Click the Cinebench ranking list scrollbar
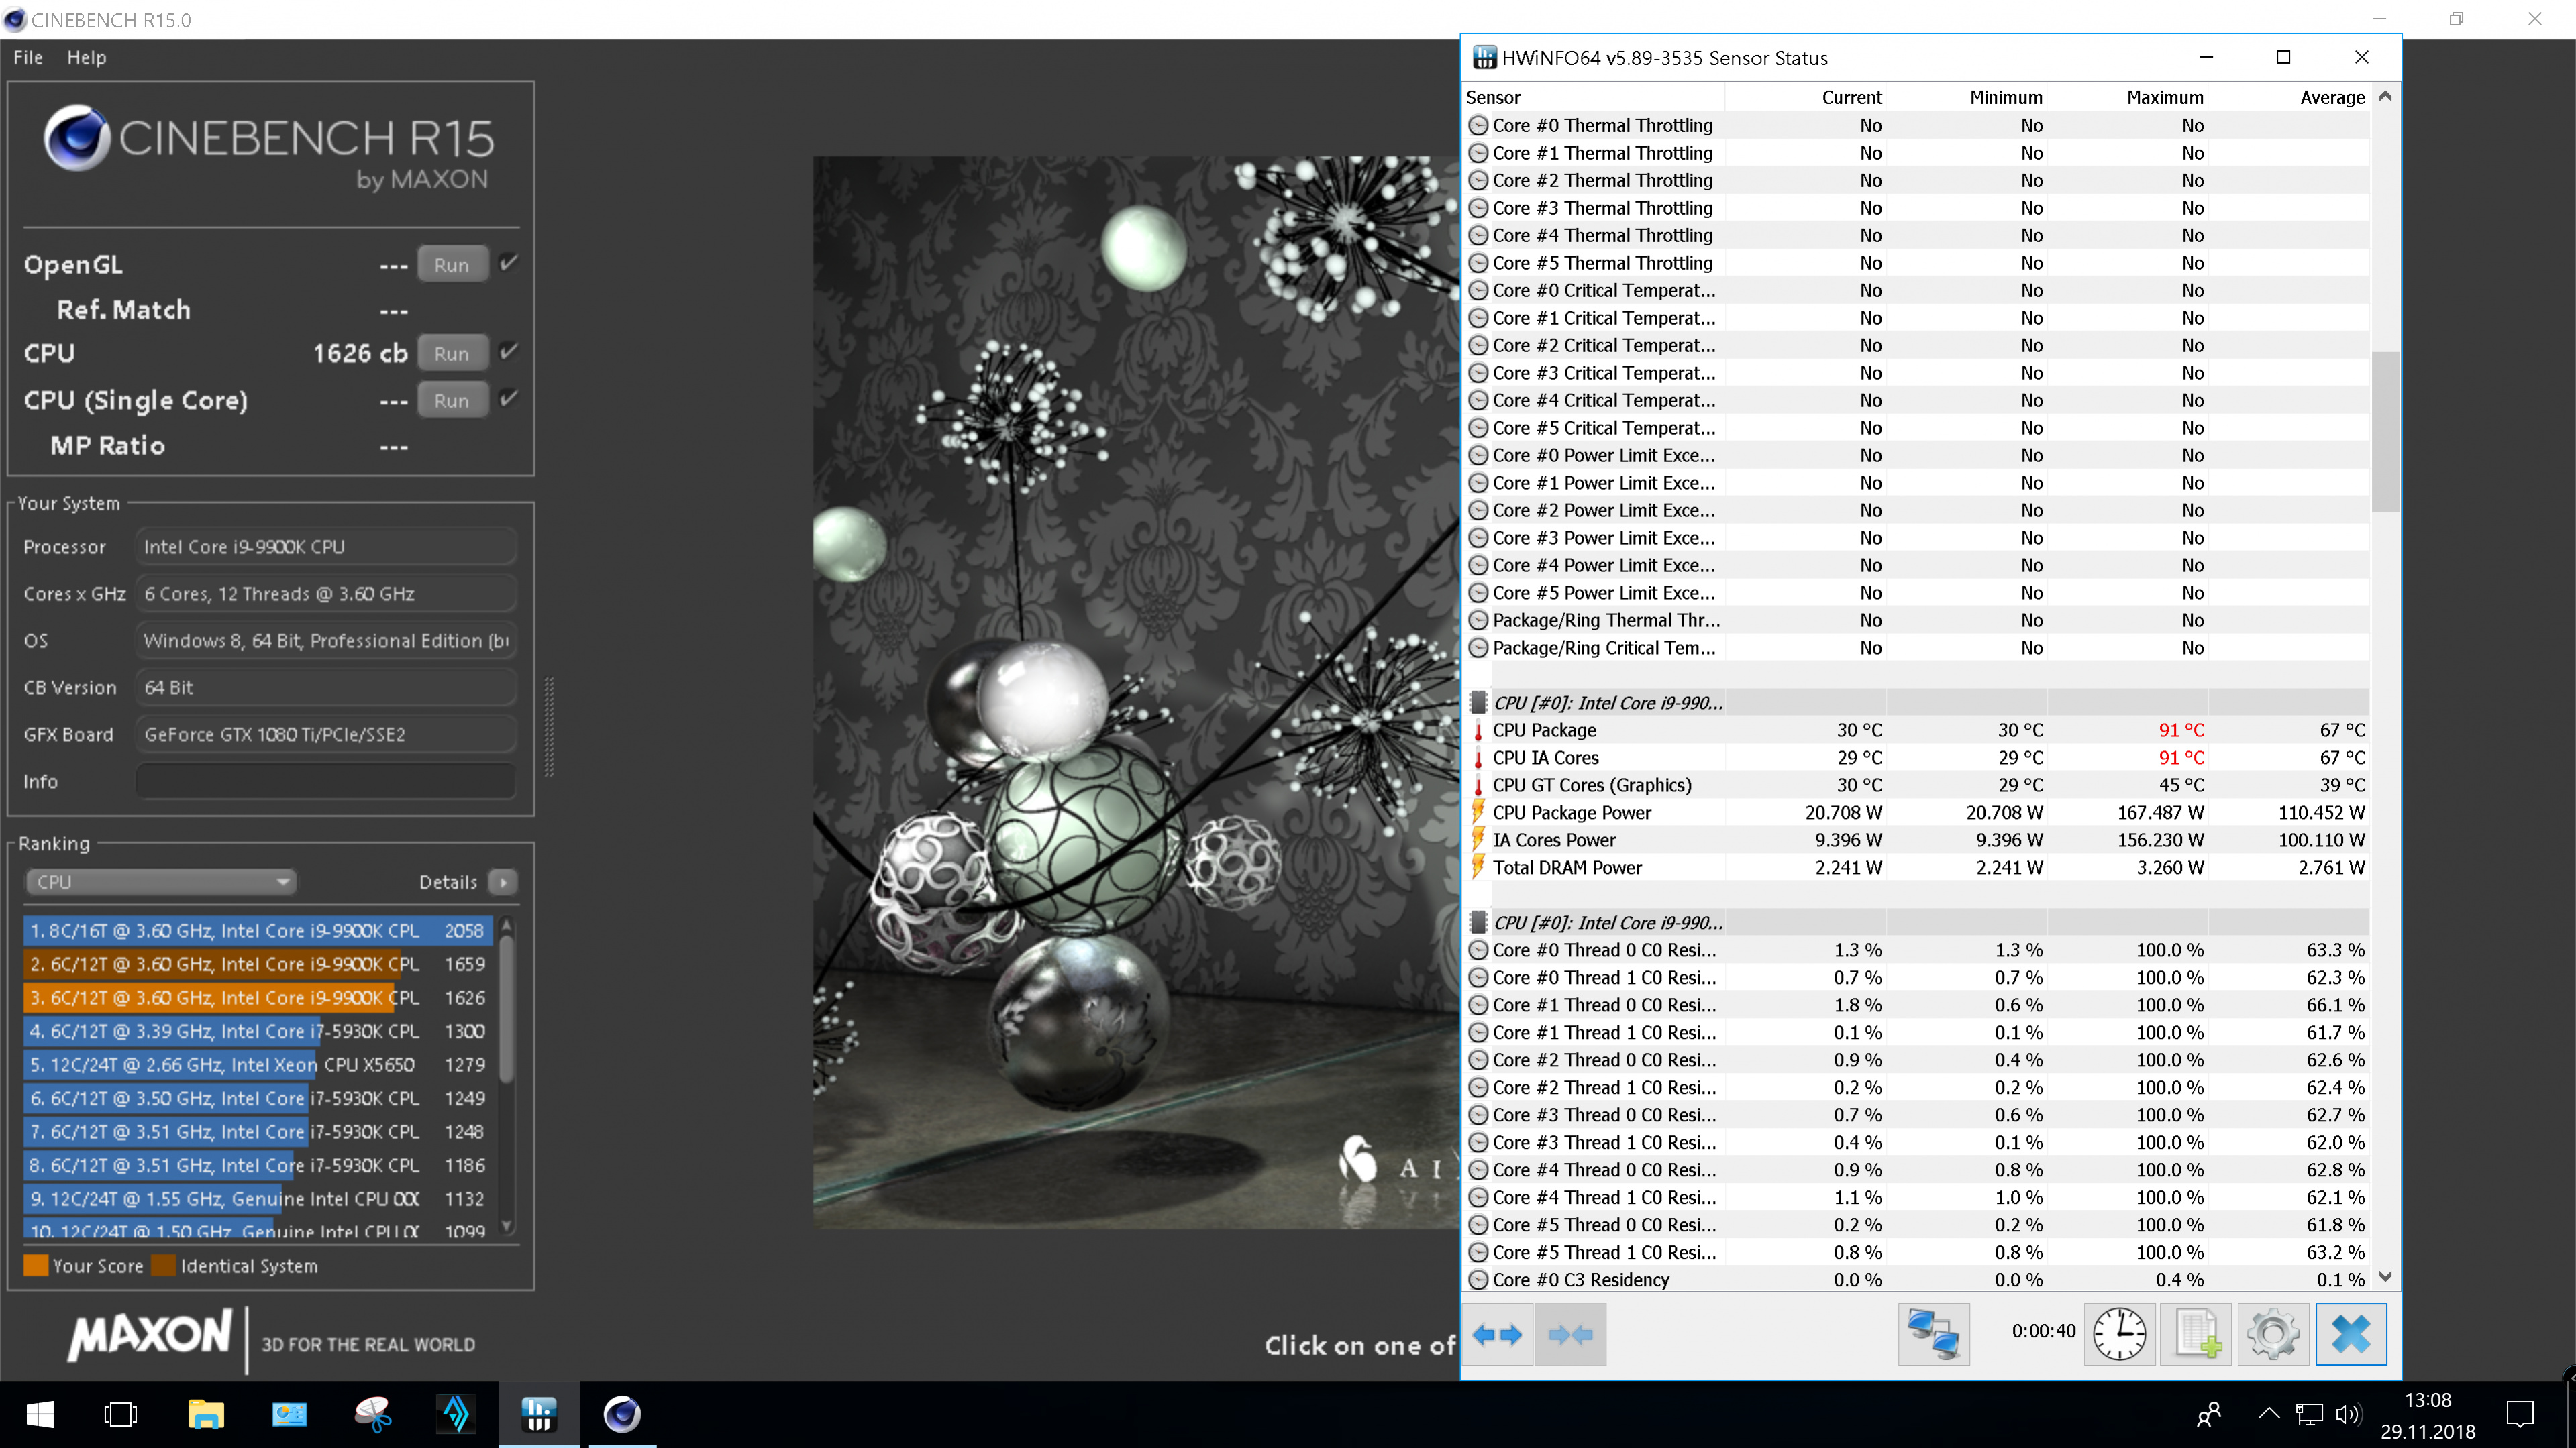Screen dimensions: 2576x1448 tap(507, 1008)
